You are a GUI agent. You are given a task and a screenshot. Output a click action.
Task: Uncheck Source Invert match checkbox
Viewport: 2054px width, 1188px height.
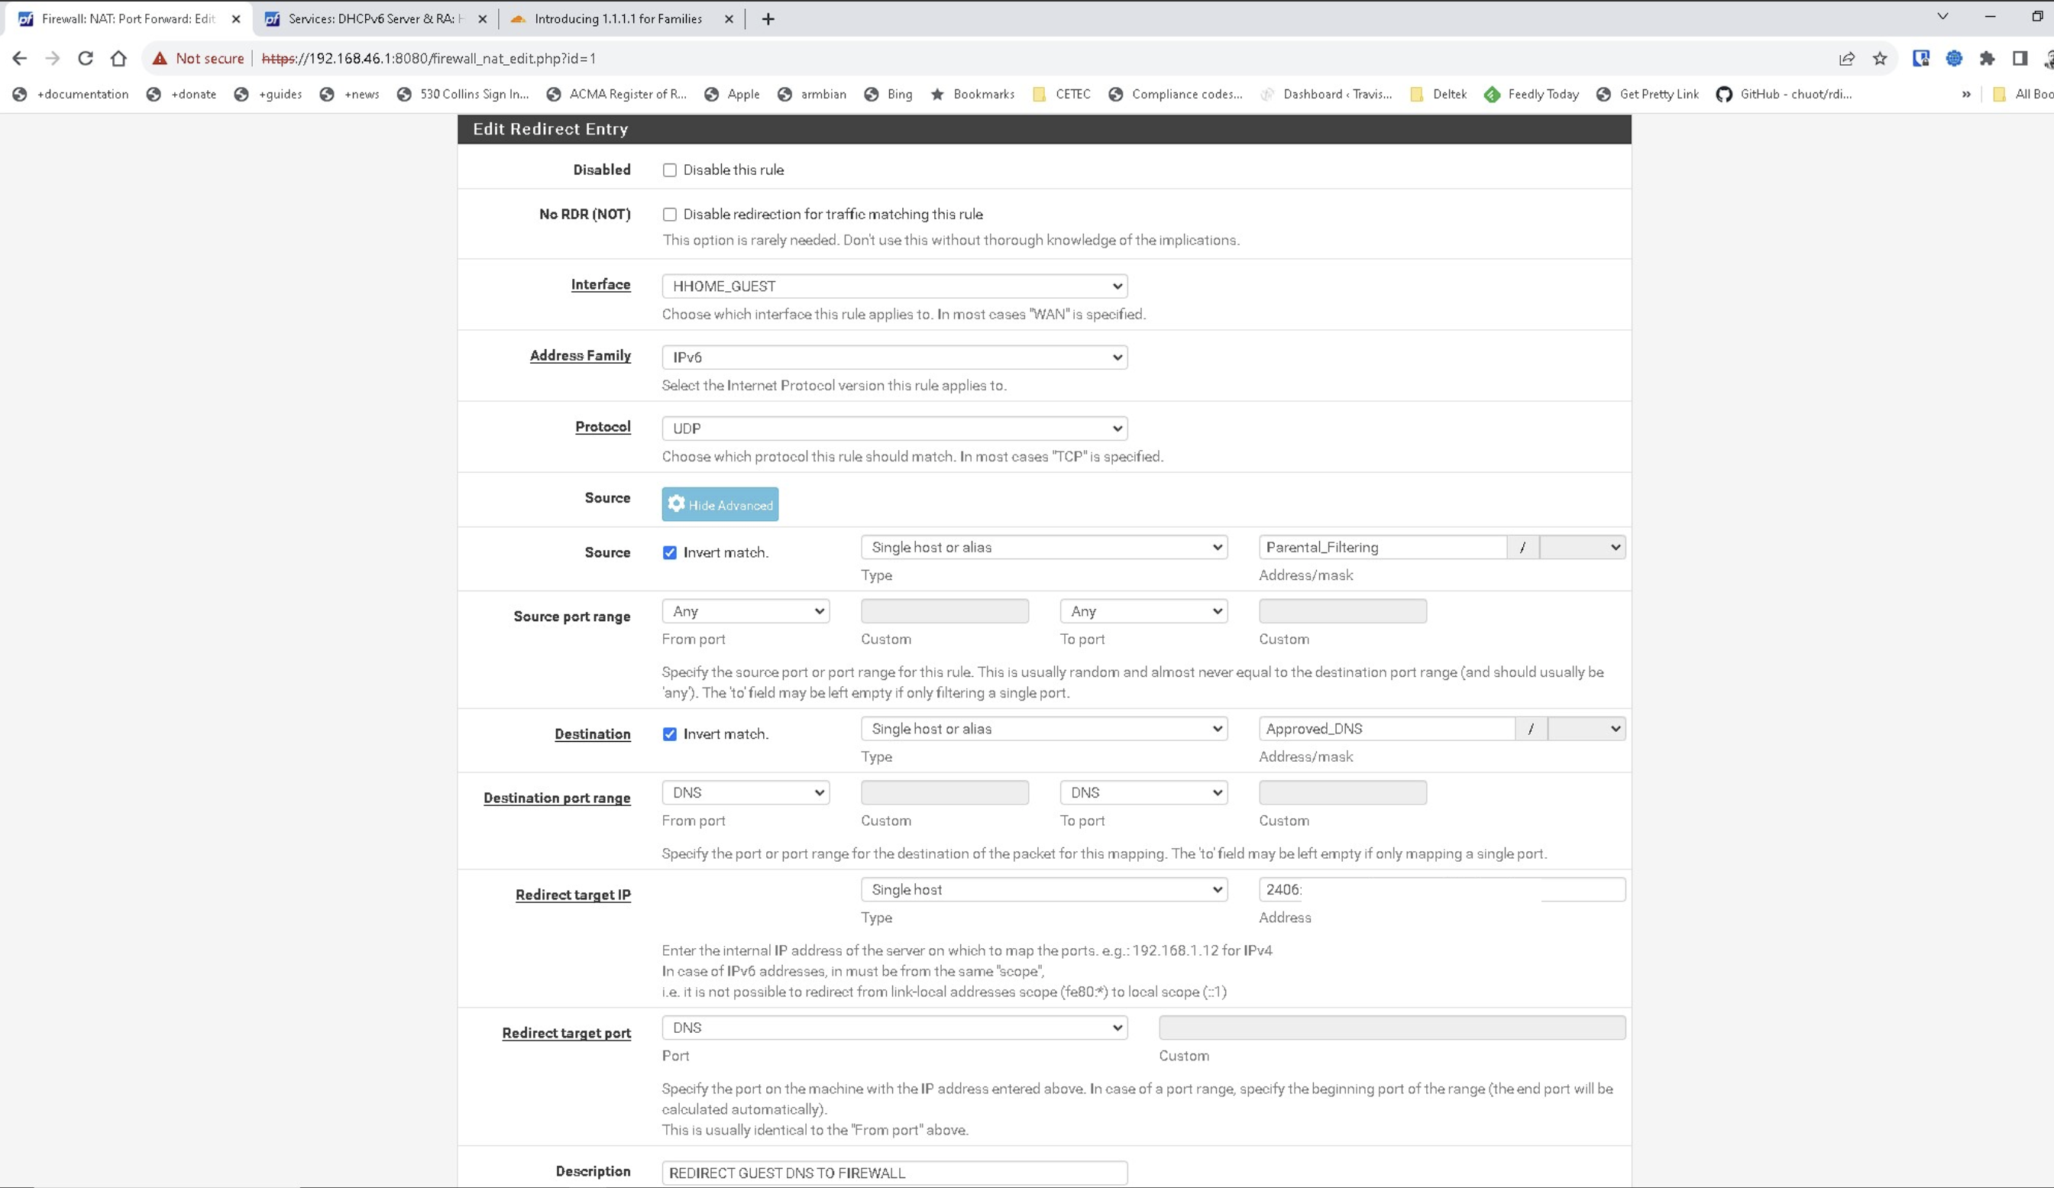click(669, 552)
